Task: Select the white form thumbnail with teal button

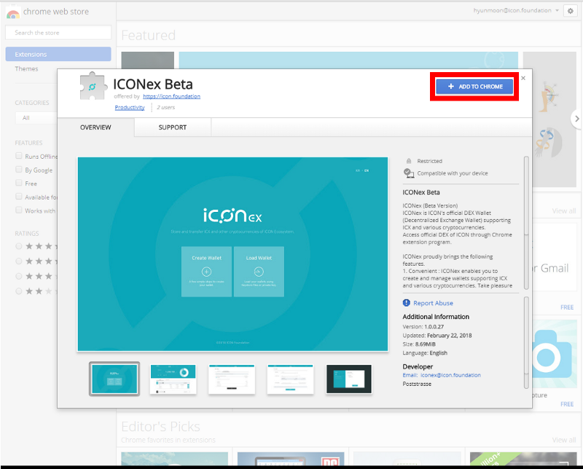Action: coord(290,379)
